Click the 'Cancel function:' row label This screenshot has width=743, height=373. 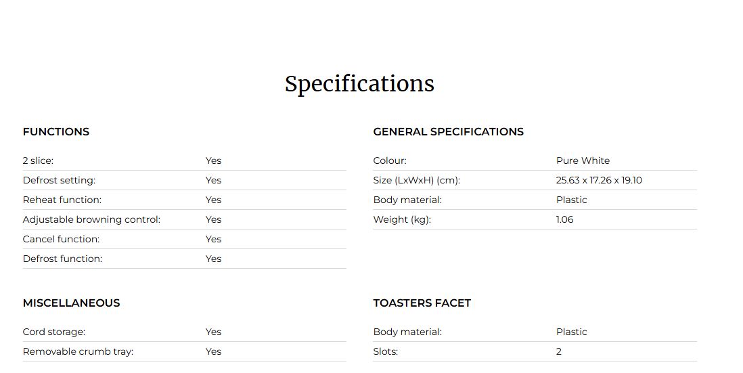point(61,240)
